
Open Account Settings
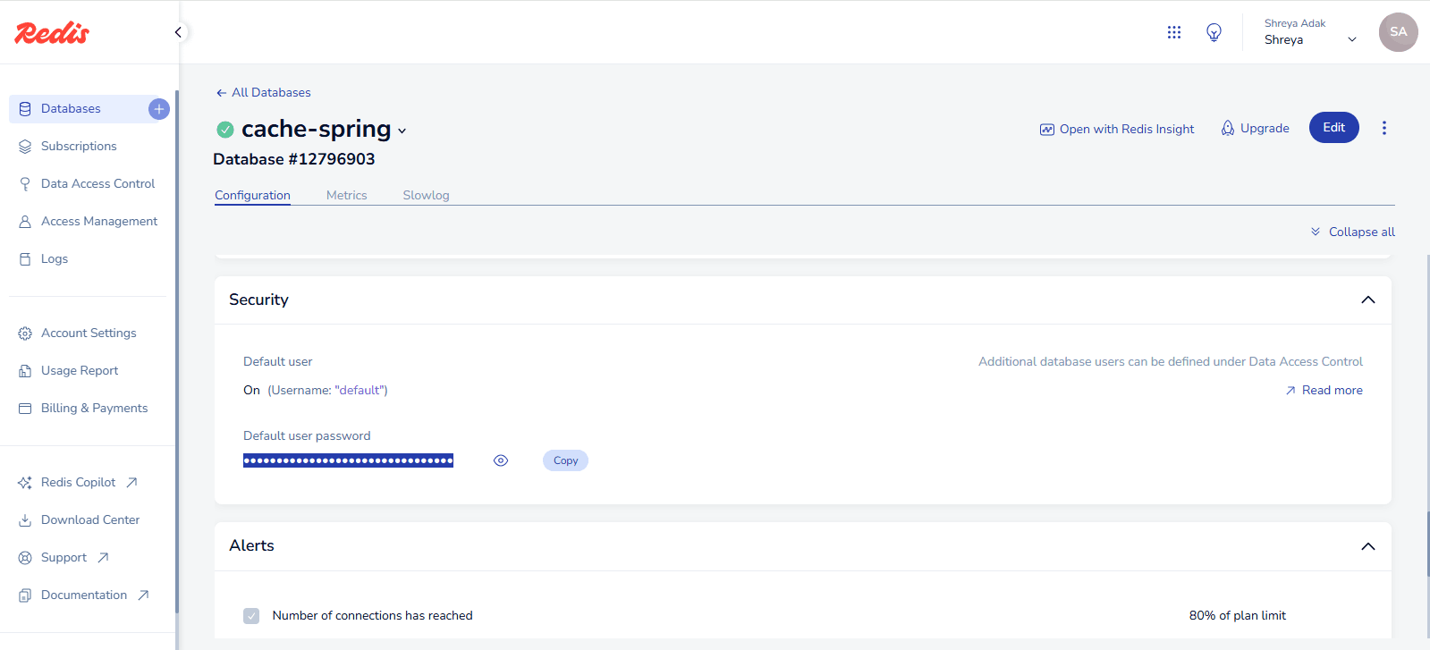[89, 333]
